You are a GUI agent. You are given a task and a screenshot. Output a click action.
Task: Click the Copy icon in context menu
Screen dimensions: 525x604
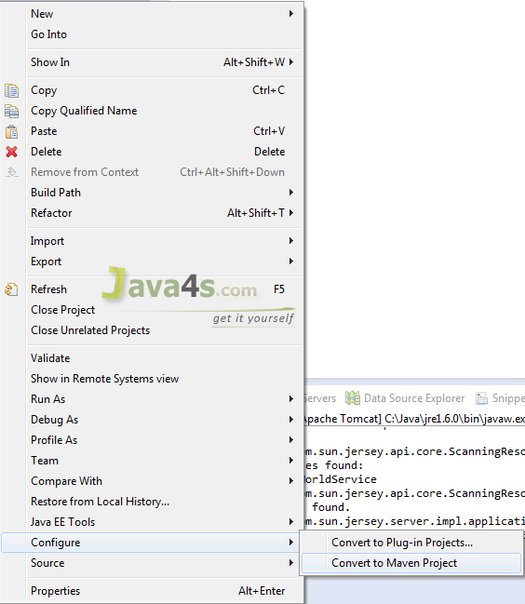click(11, 90)
